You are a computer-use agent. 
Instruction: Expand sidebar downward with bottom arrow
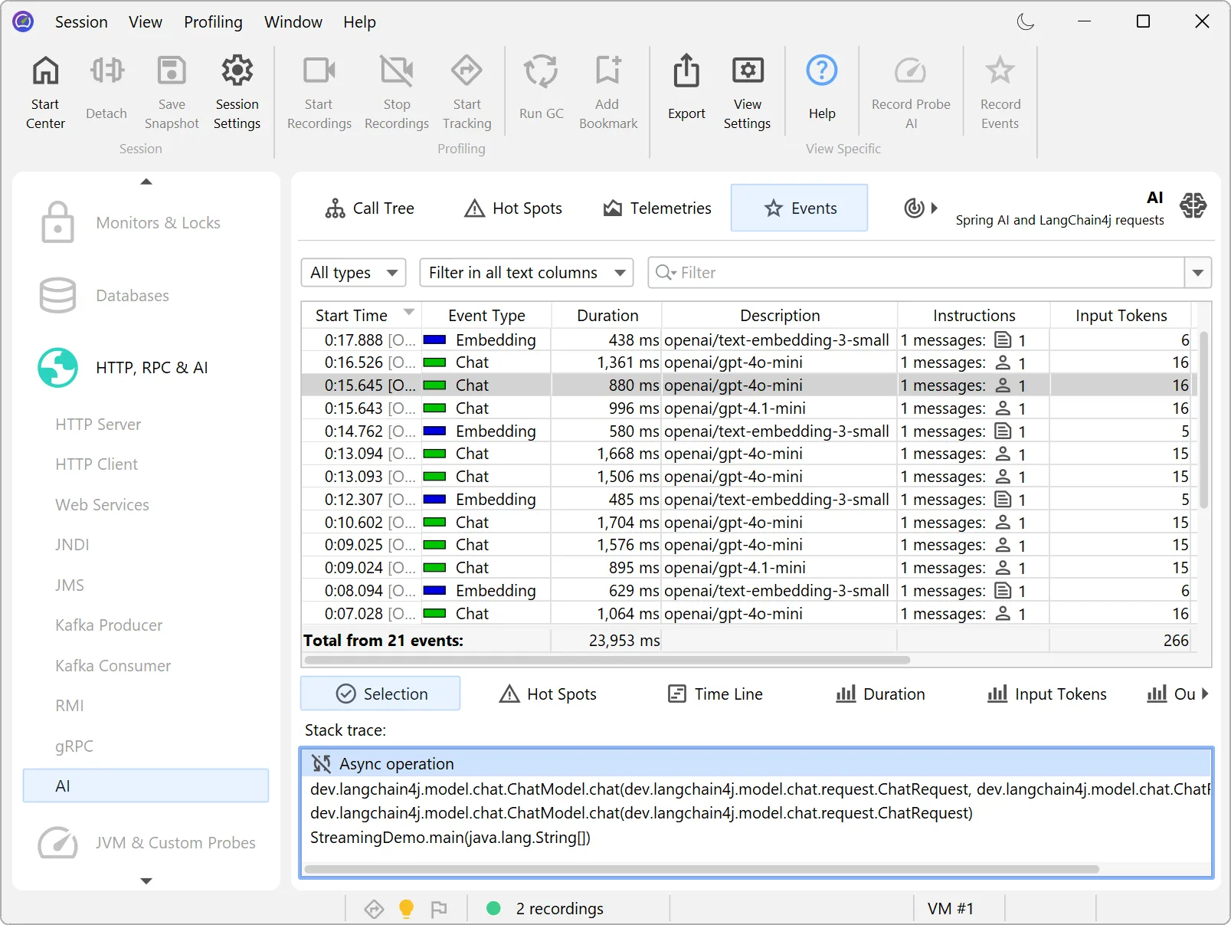pyautogui.click(x=146, y=881)
